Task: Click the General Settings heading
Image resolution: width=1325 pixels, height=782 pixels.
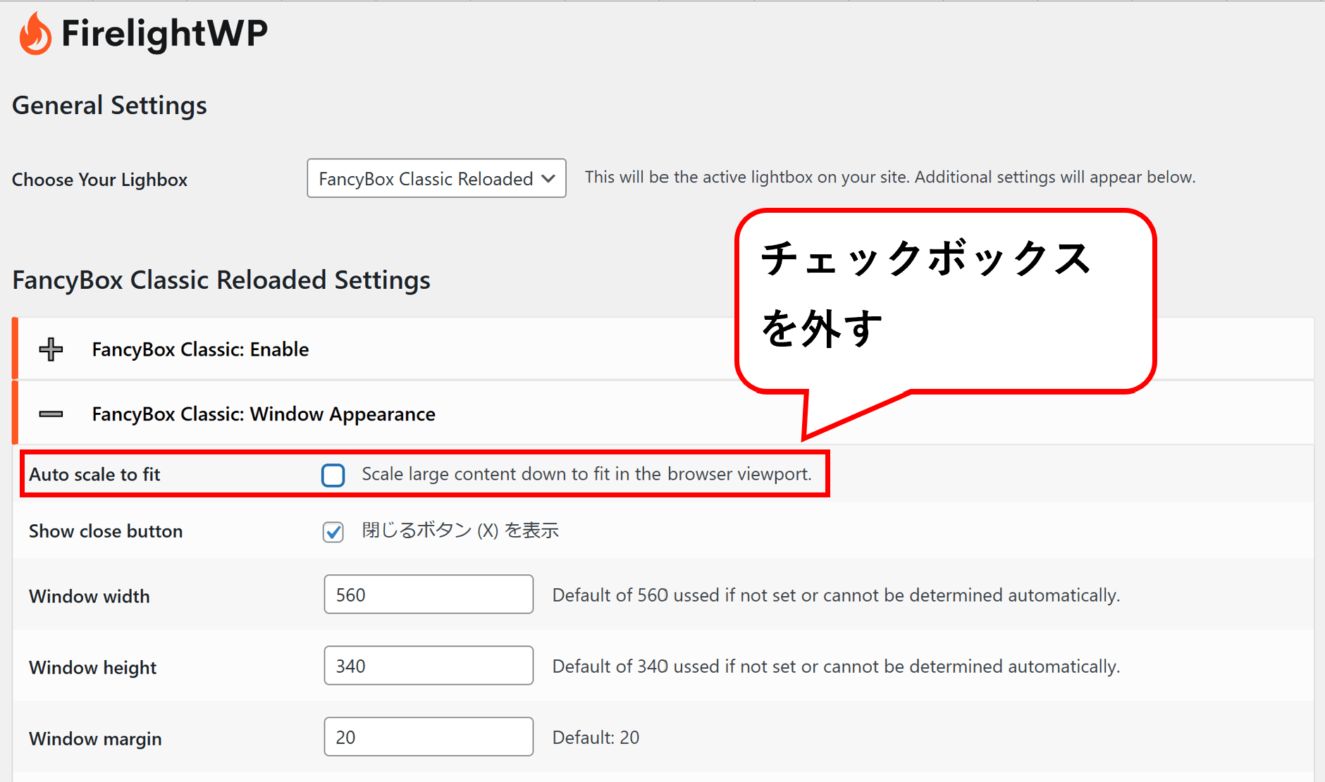Action: point(109,106)
